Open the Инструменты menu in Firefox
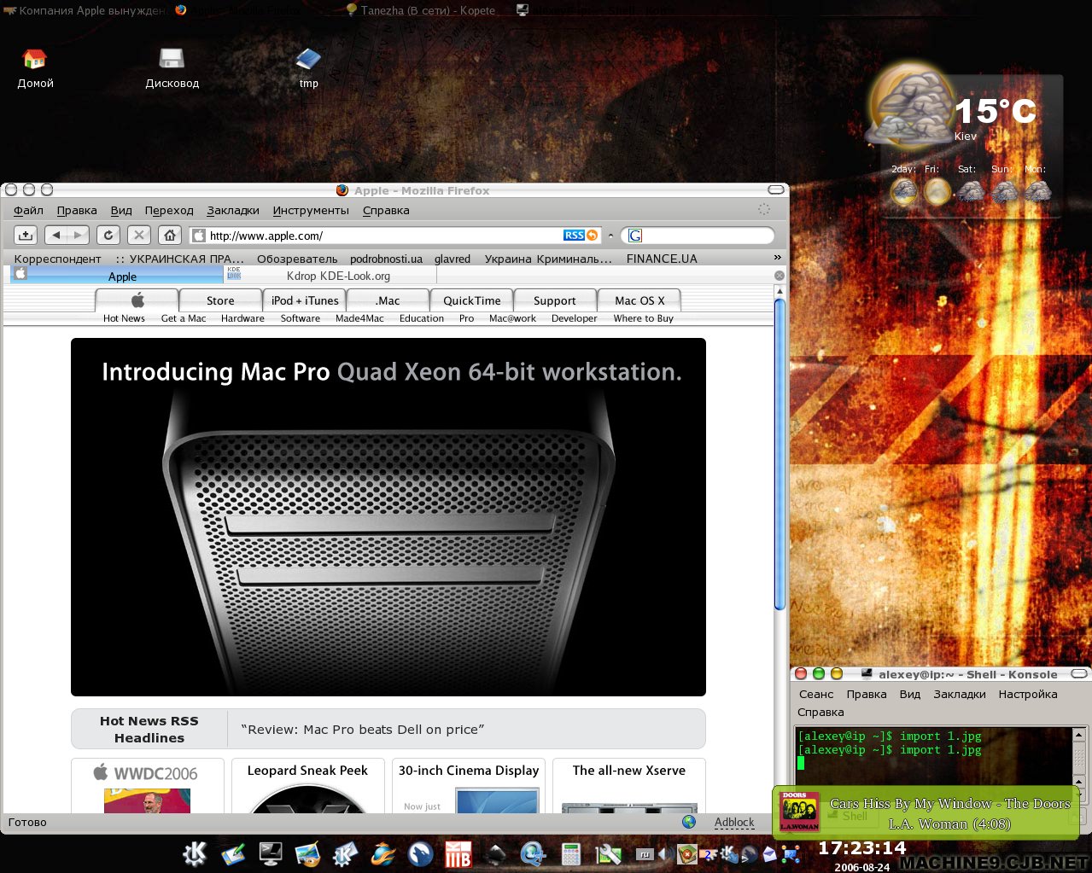The image size is (1092, 873). [x=311, y=210]
